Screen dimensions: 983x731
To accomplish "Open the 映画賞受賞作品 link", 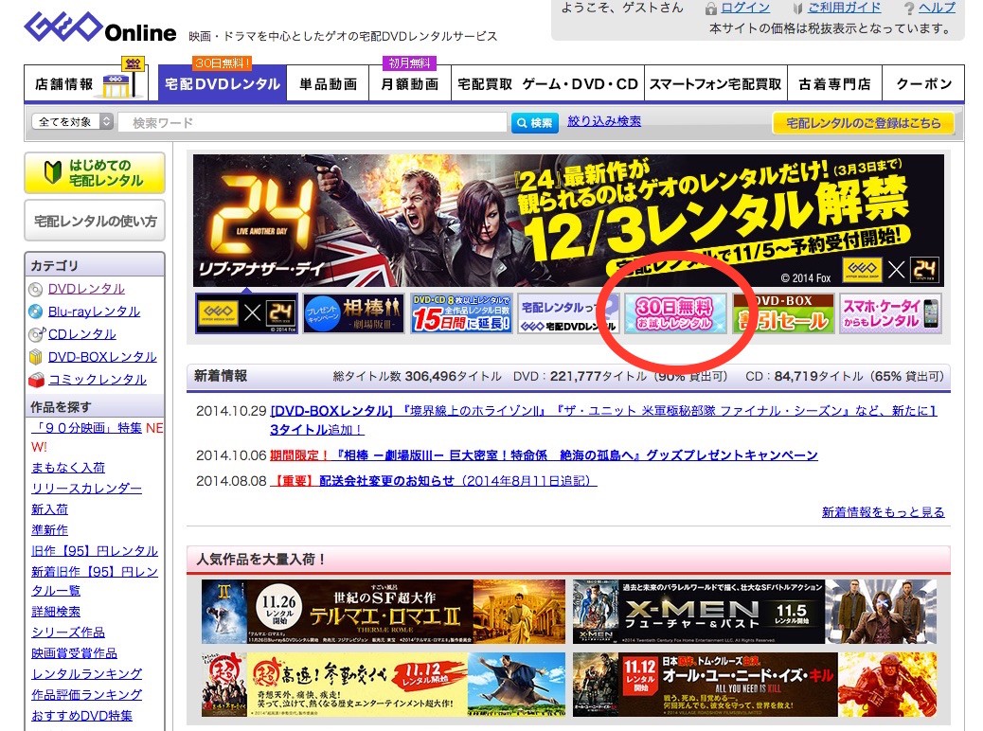I will point(74,652).
